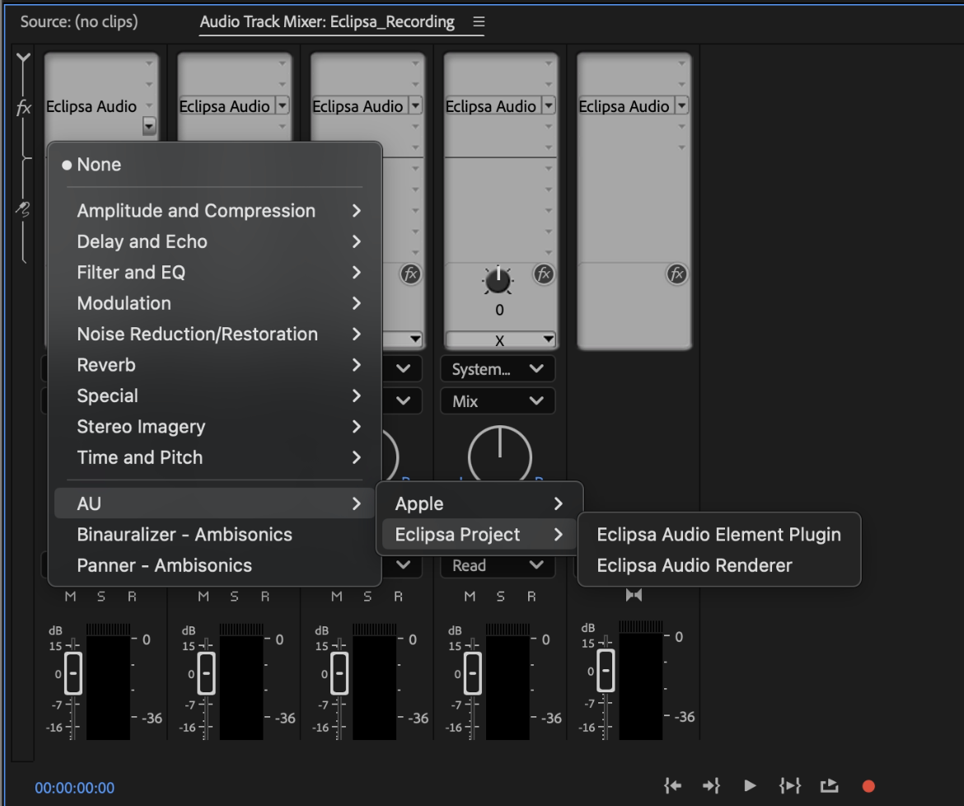Open the Mix output dropdown
The height and width of the screenshot is (806, 964).
pyautogui.click(x=498, y=401)
